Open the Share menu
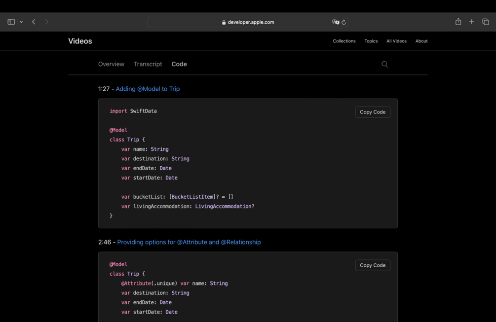Image resolution: width=496 pixels, height=322 pixels. click(458, 22)
